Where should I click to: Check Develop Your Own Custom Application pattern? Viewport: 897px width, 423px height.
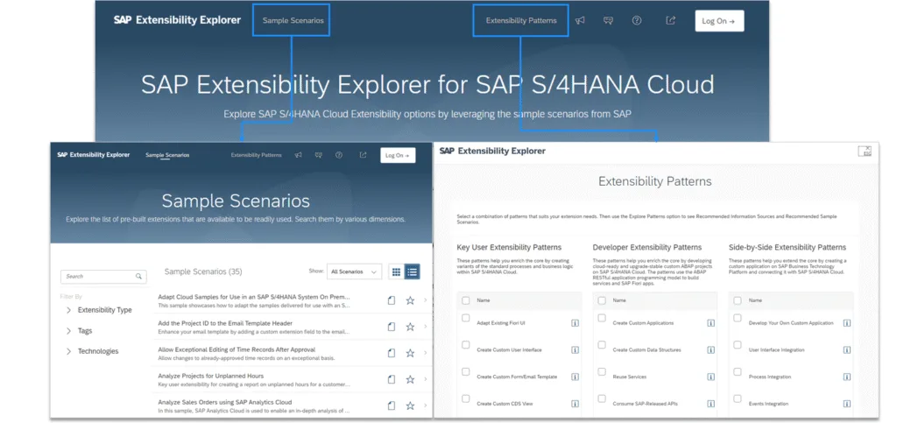click(x=738, y=318)
